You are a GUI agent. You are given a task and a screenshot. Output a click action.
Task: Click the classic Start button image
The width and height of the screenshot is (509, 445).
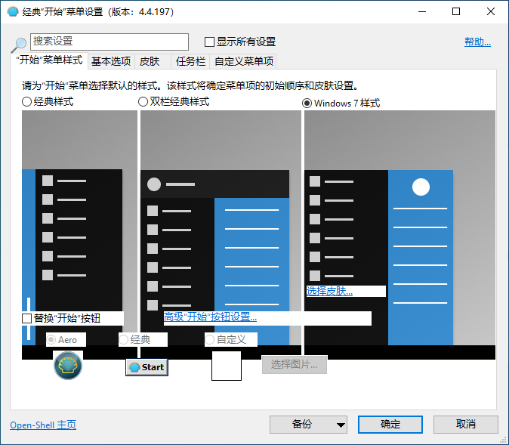(147, 367)
